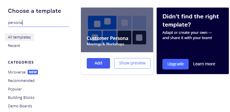Open the Building Blocks category
230x112 pixels.
[21, 98]
